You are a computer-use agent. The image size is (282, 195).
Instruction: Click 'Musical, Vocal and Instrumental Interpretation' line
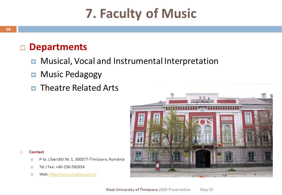click(129, 61)
